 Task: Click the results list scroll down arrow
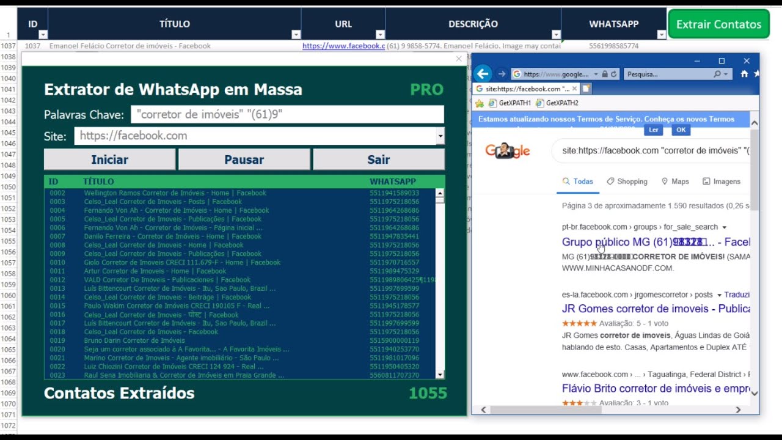440,374
